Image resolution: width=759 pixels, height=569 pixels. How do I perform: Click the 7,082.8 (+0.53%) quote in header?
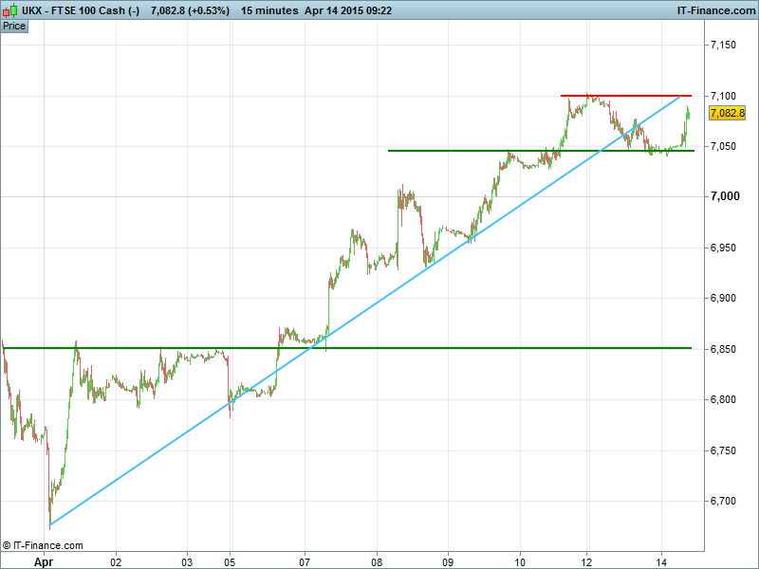point(190,9)
